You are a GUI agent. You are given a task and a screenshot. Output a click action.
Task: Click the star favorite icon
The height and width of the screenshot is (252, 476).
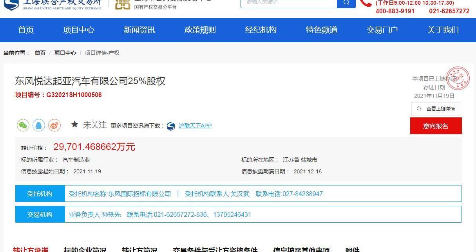pos(74,124)
